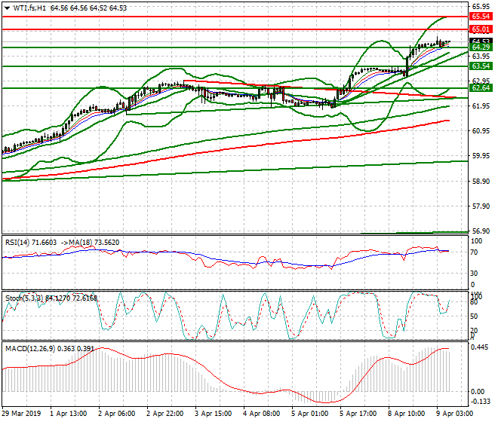
Task: Click the chart dropdown triangle beside WTI.fs,H1
Action: point(7,8)
